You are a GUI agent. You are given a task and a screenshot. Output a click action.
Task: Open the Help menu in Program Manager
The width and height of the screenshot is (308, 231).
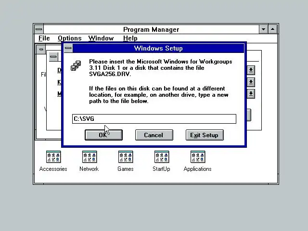(130, 38)
